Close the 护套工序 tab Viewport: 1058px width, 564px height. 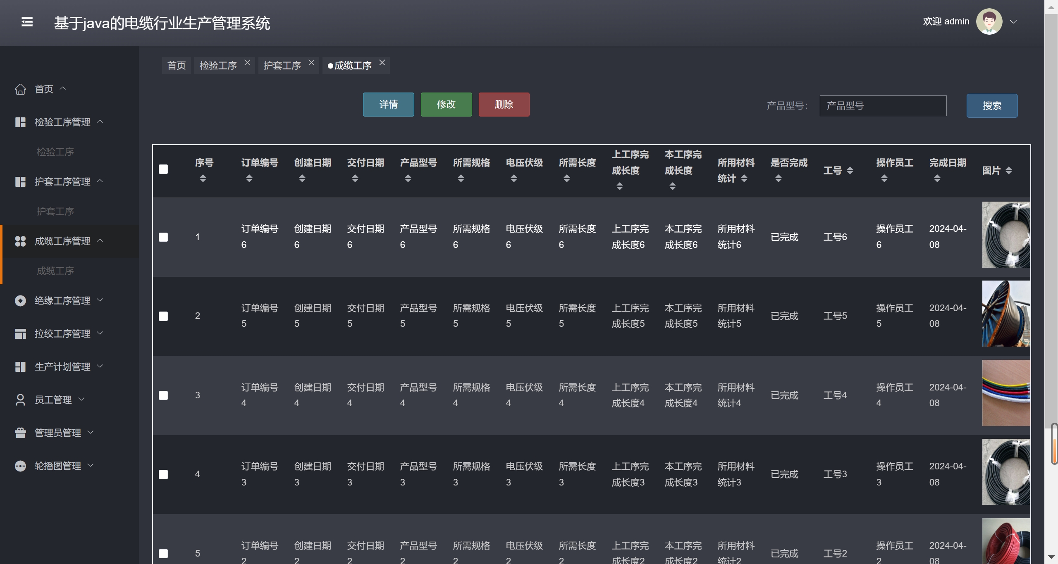click(311, 62)
